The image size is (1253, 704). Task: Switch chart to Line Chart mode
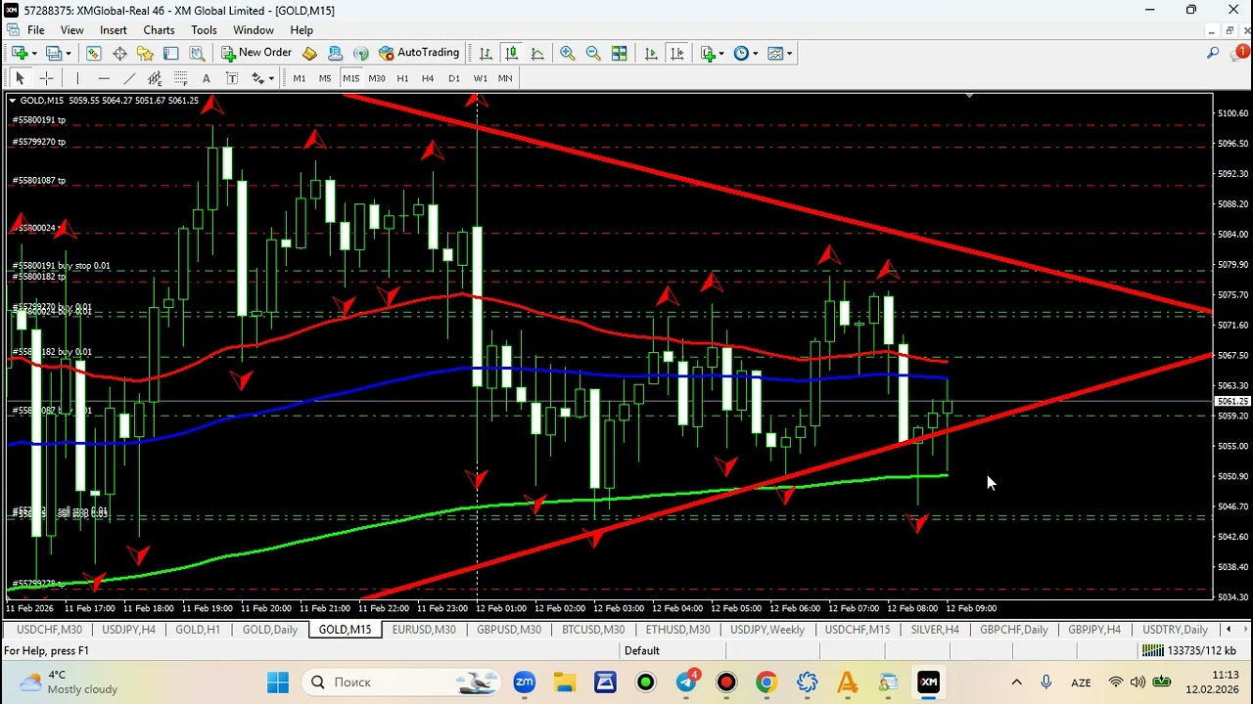click(536, 53)
